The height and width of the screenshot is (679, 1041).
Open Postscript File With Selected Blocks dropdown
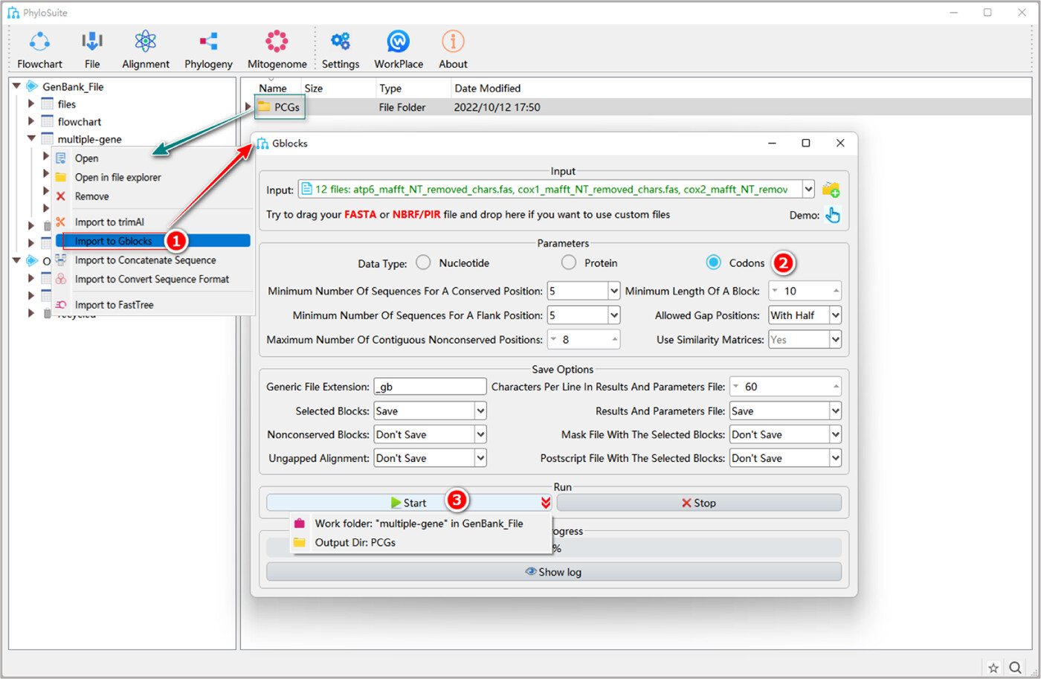click(836, 458)
